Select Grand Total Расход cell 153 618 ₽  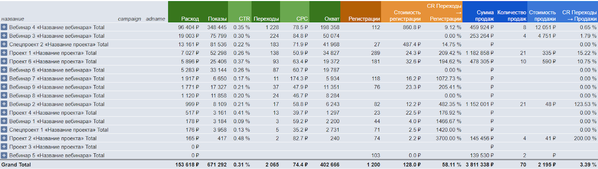pyautogui.click(x=187, y=165)
